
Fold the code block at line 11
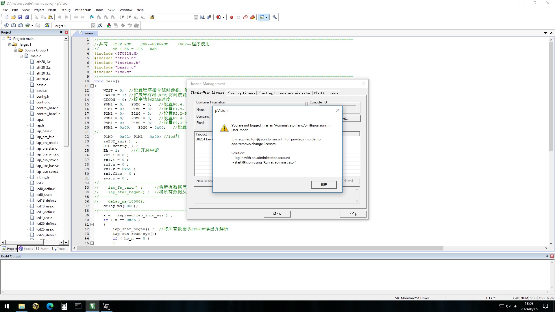coord(92,86)
